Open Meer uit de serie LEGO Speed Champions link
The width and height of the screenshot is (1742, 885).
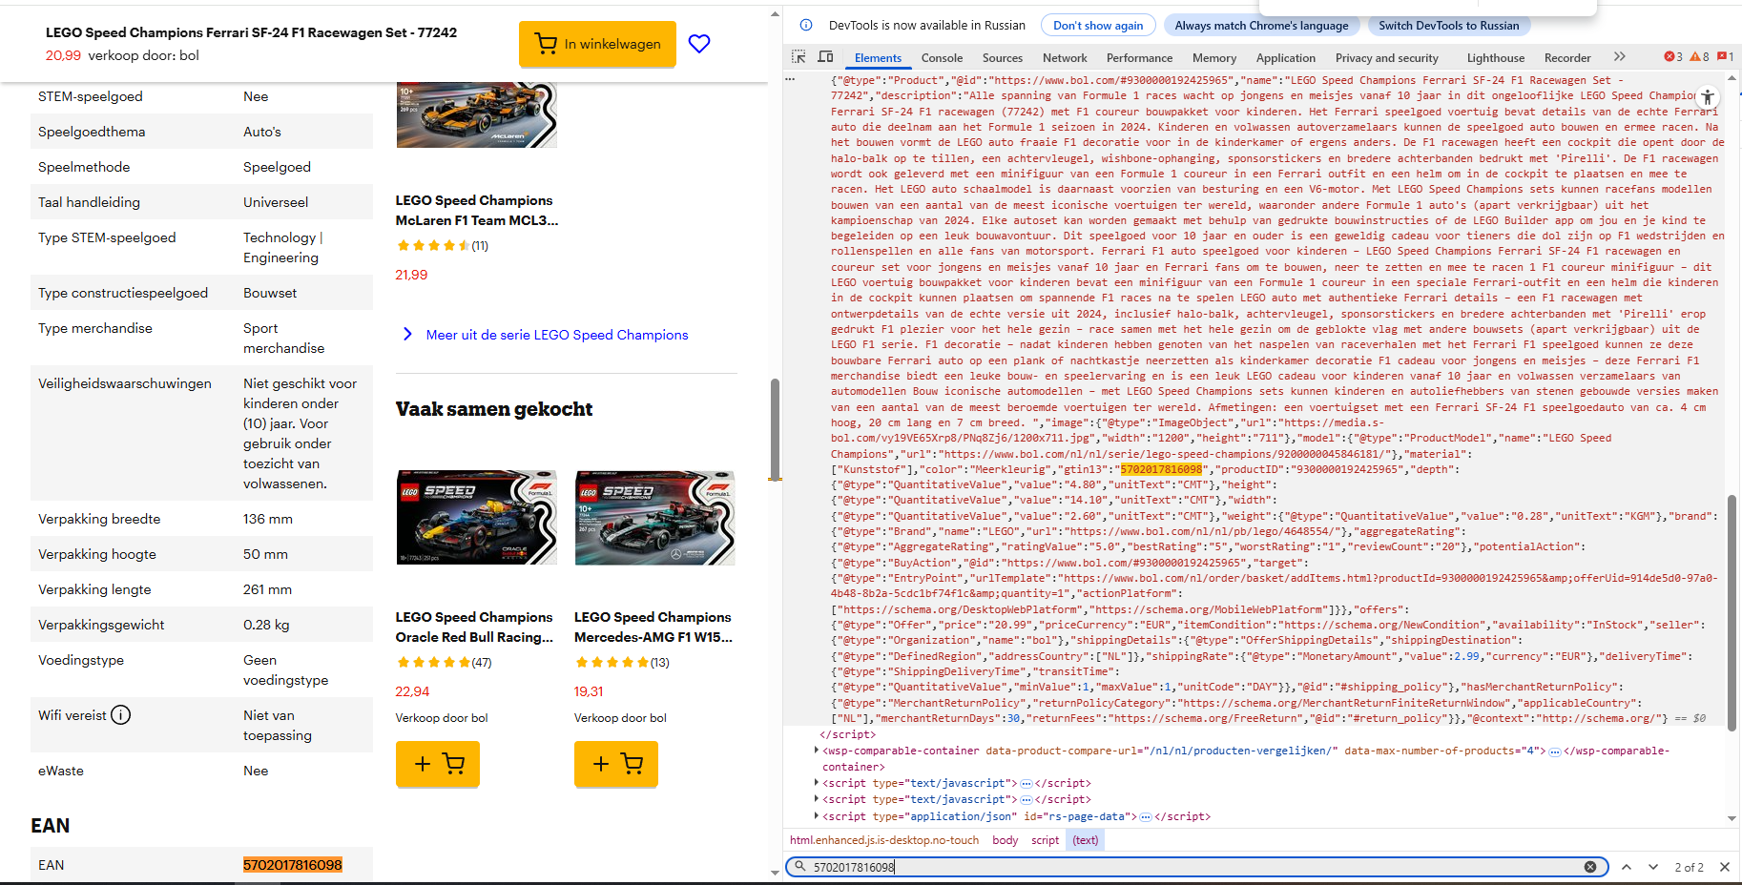(x=557, y=335)
